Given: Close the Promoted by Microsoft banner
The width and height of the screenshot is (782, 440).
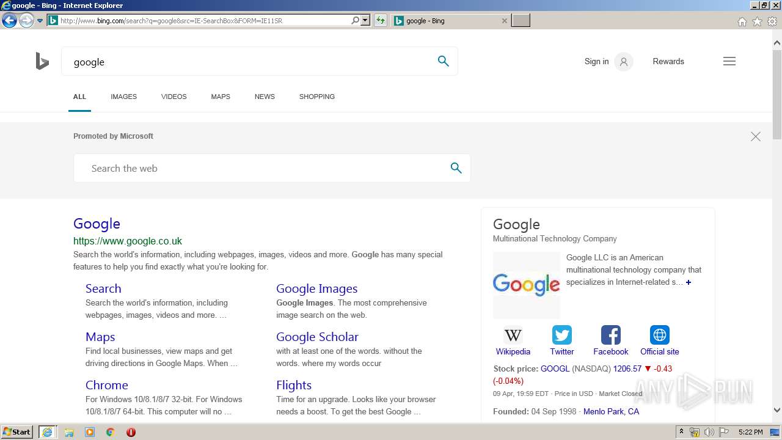Looking at the screenshot, I should (756, 137).
